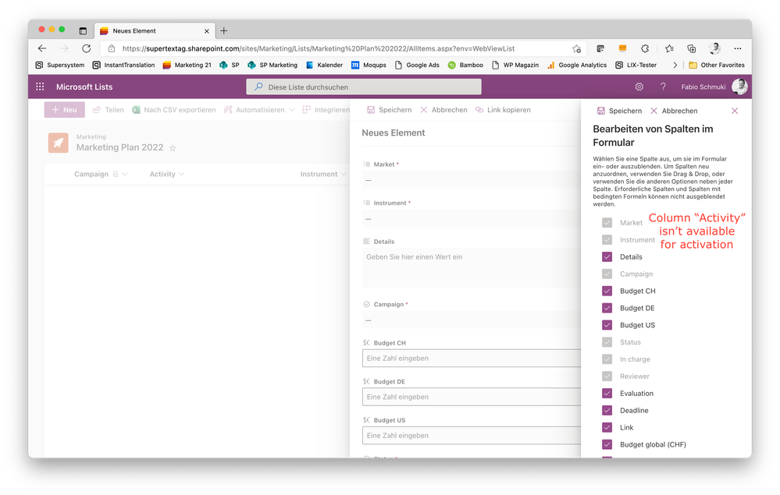
Task: Open the help question mark icon
Action: (663, 87)
